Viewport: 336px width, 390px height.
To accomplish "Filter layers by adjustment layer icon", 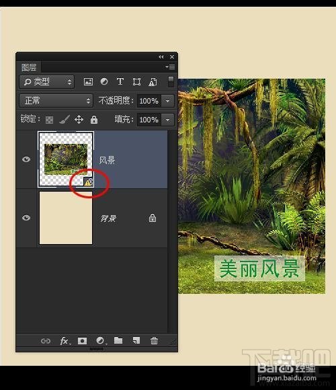I will tap(104, 81).
